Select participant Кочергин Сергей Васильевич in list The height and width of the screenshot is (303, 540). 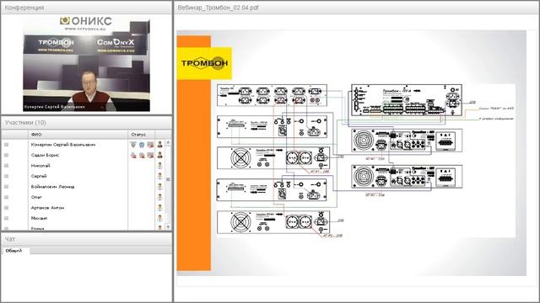[63, 145]
